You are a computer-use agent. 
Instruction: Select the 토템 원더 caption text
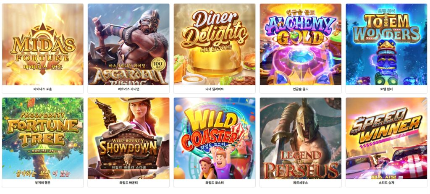386,89
